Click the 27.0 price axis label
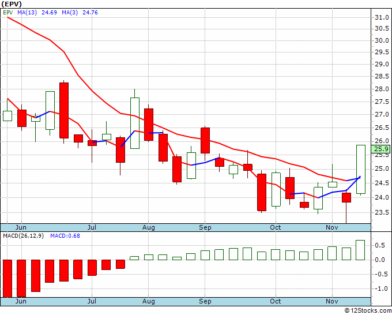The height and width of the screenshot is (315, 392). tap(382, 115)
